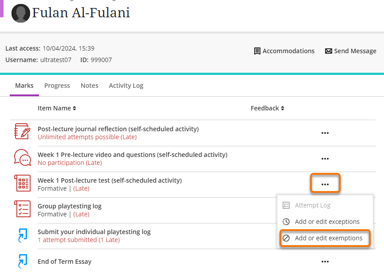Click the checklist icon next to Group playtesting log
Screen dimensions: 384x274
tap(23, 209)
